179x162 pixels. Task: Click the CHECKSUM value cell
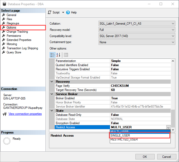(140, 86)
